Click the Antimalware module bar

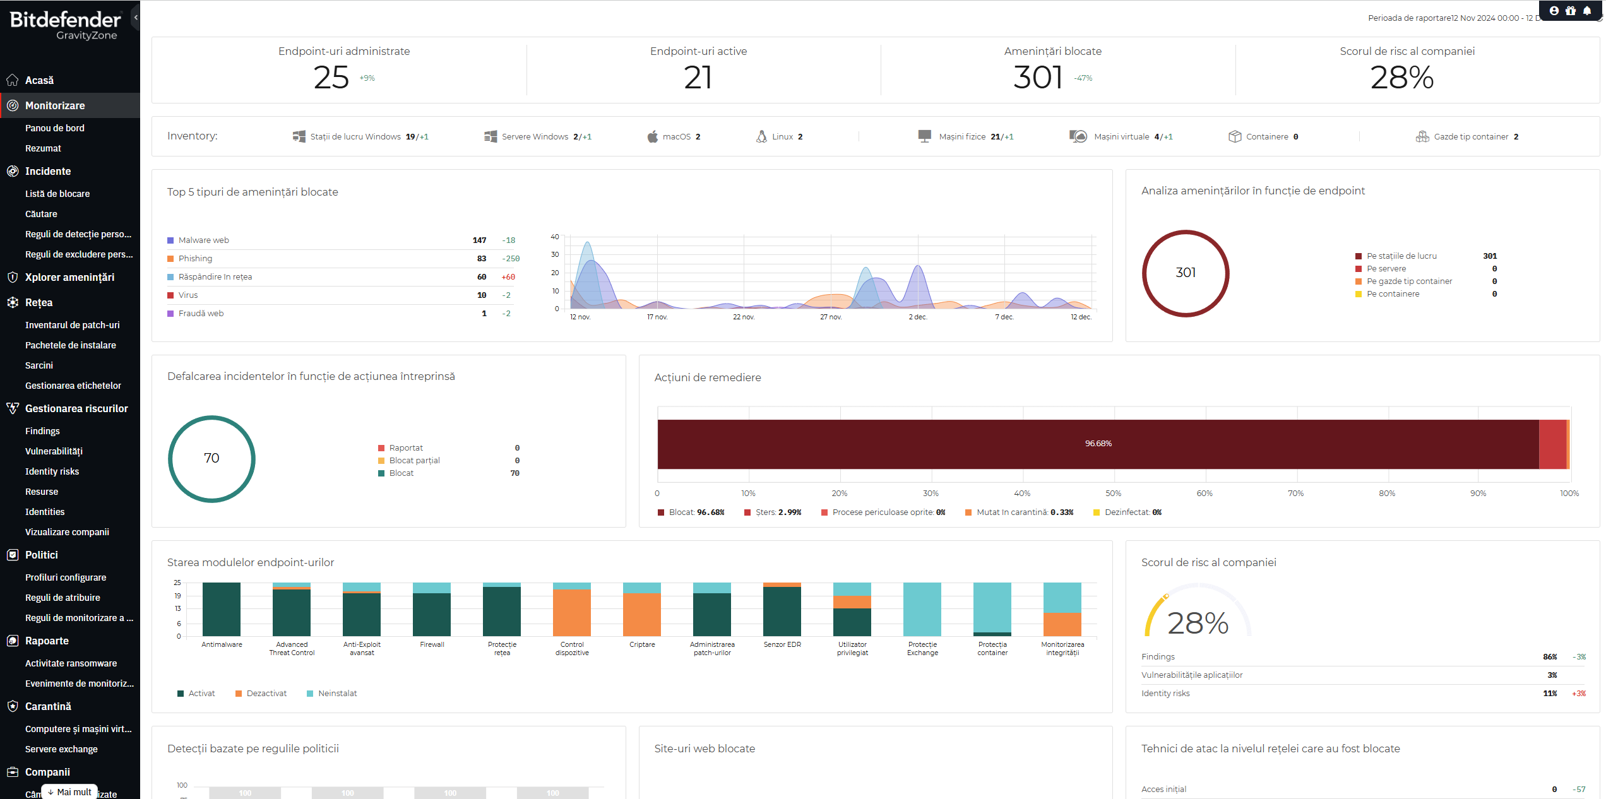222,609
